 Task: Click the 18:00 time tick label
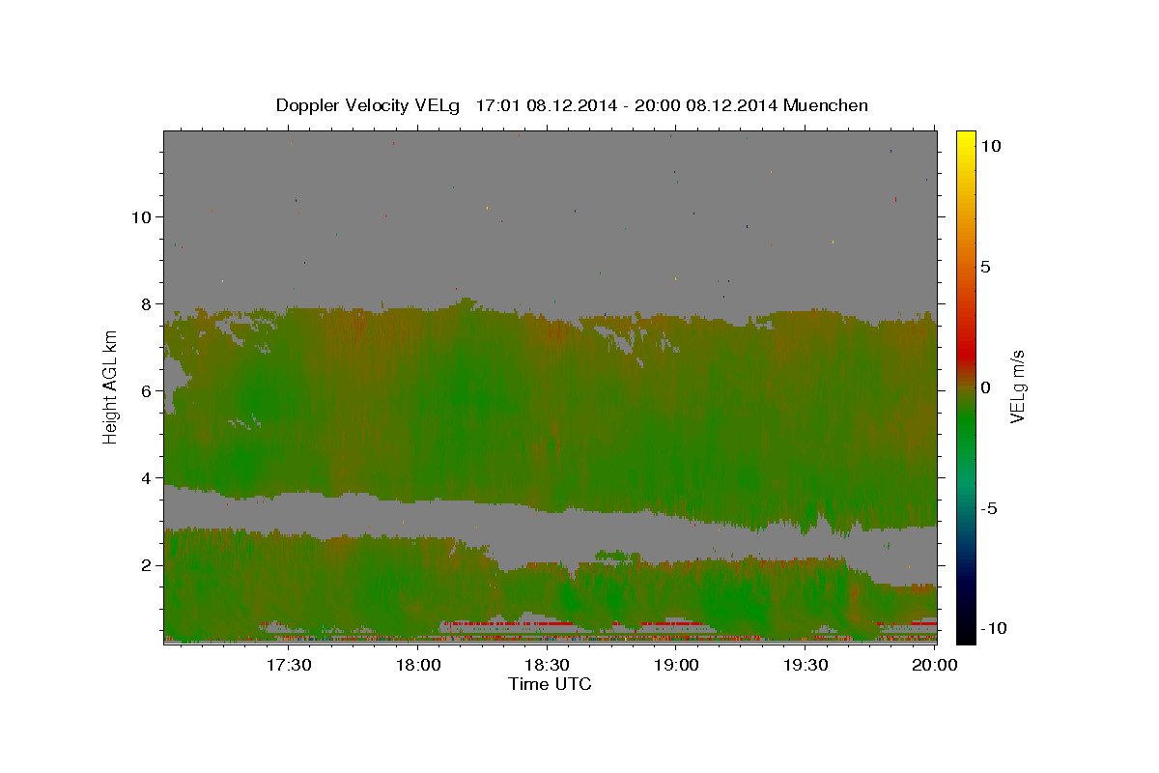[x=418, y=665]
